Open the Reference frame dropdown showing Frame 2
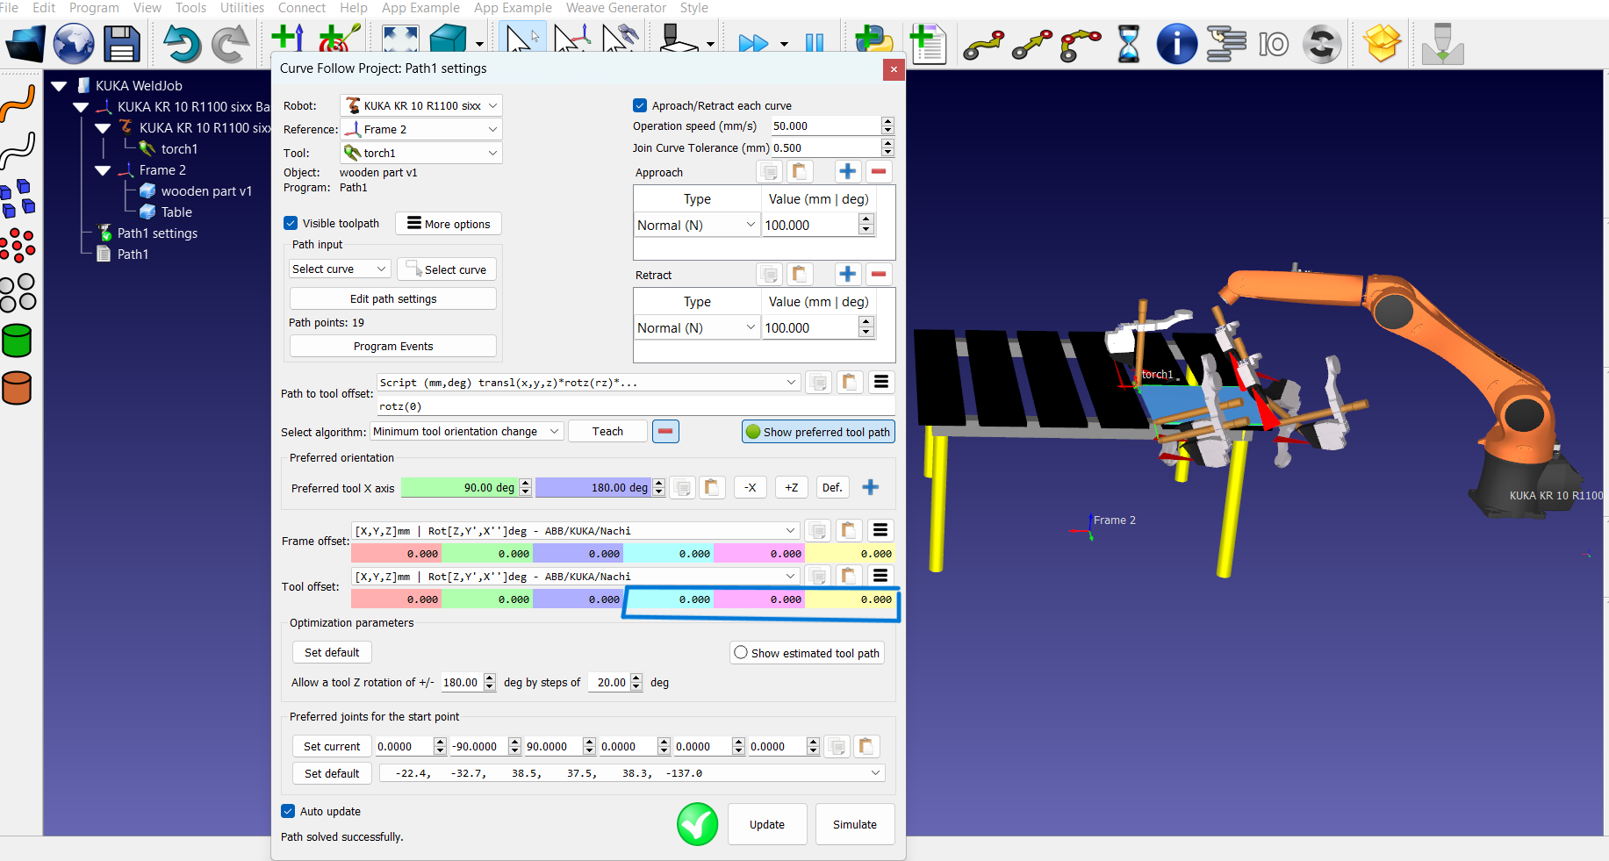This screenshot has width=1609, height=861. 421,129
